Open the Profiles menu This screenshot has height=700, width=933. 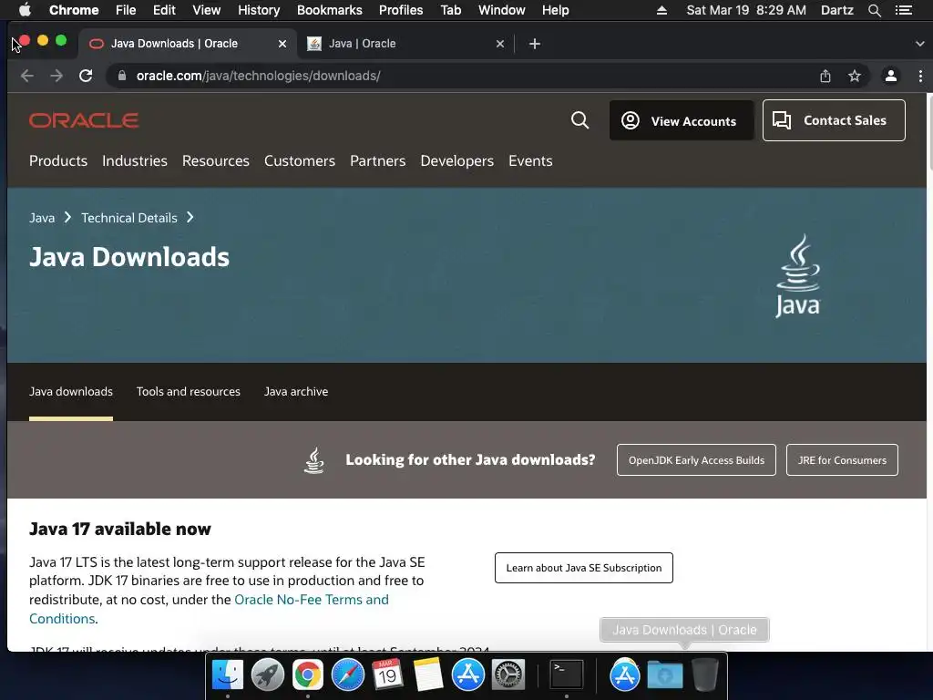401,10
